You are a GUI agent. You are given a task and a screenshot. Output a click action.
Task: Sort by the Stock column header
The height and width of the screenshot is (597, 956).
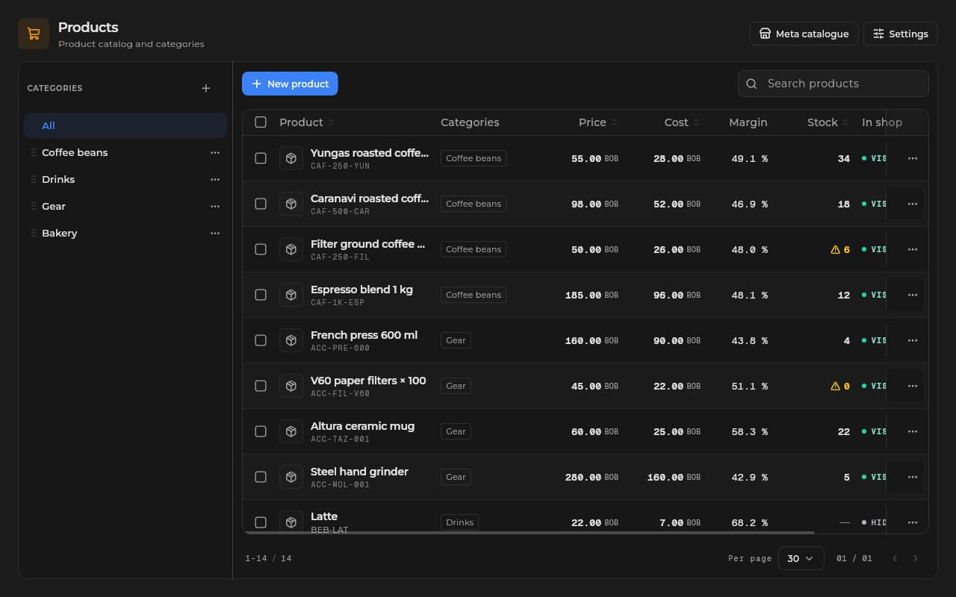tap(828, 122)
